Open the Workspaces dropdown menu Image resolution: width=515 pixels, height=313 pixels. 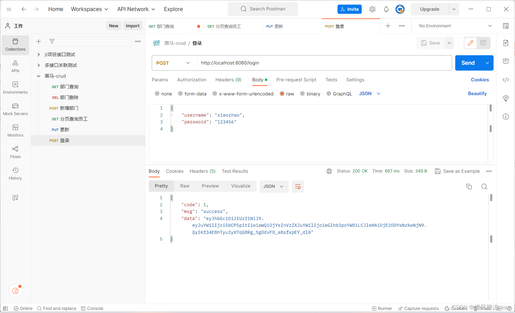point(90,9)
